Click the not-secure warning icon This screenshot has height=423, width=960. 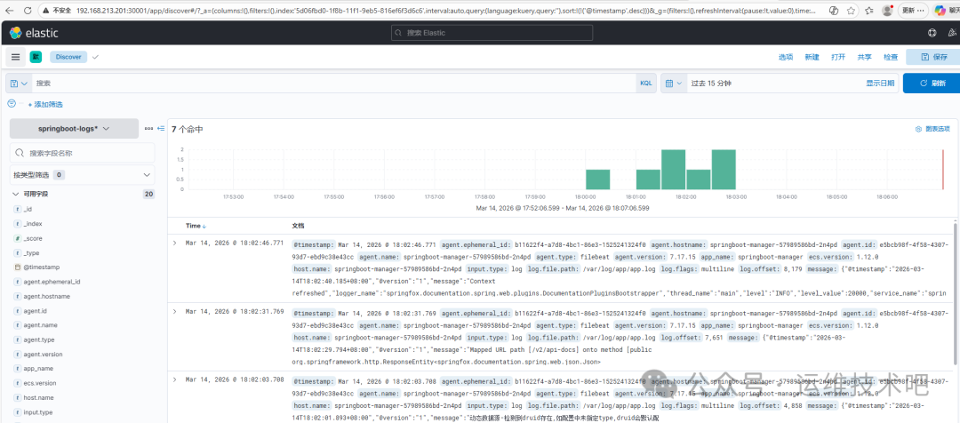coord(46,11)
